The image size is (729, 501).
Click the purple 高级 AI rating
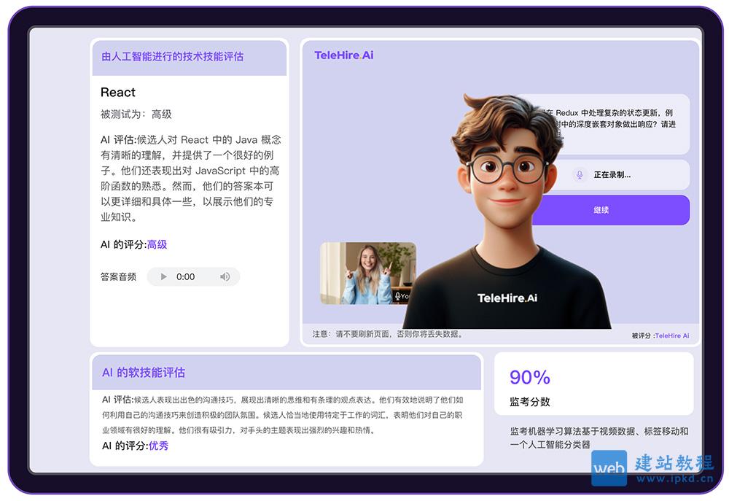(157, 244)
